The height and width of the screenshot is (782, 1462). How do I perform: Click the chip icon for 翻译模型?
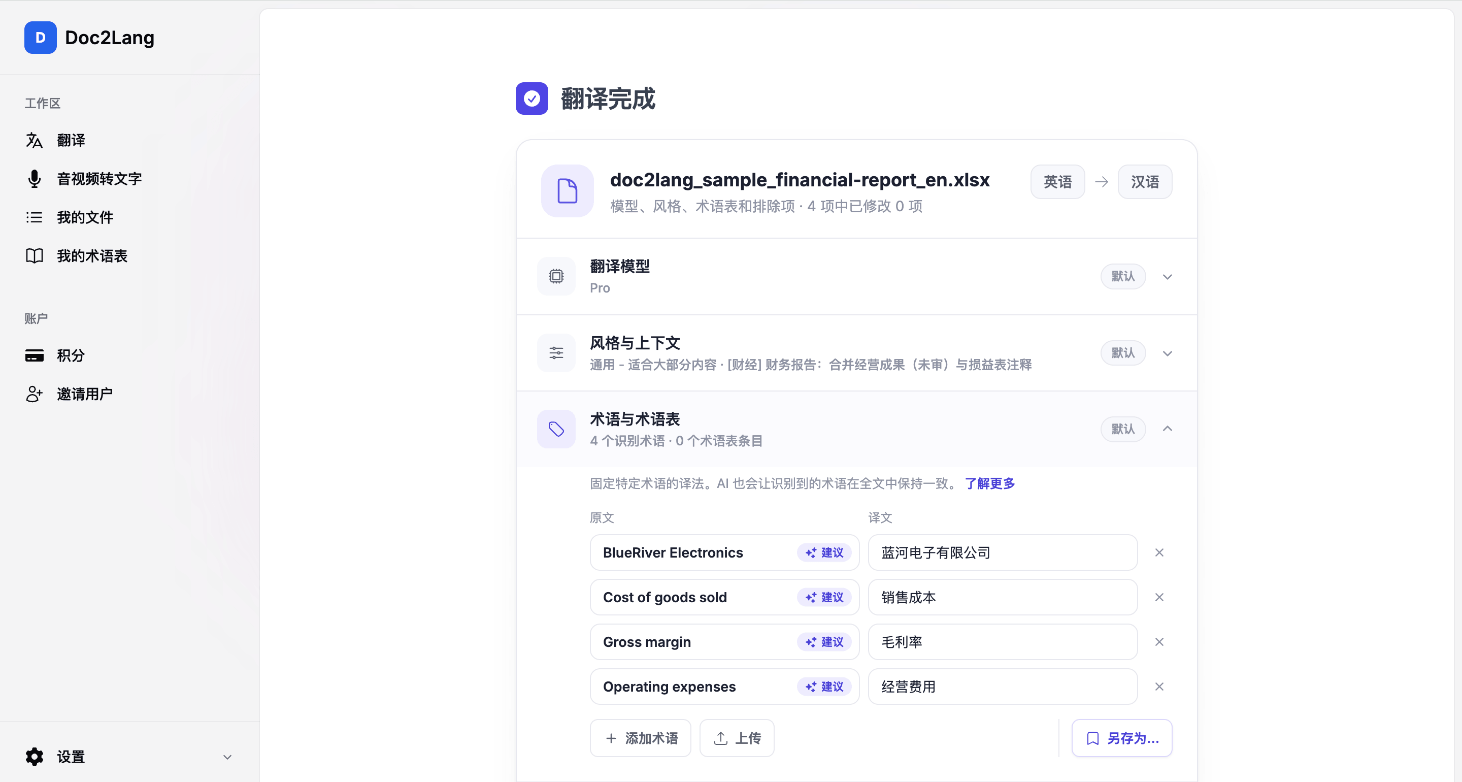pyautogui.click(x=556, y=277)
